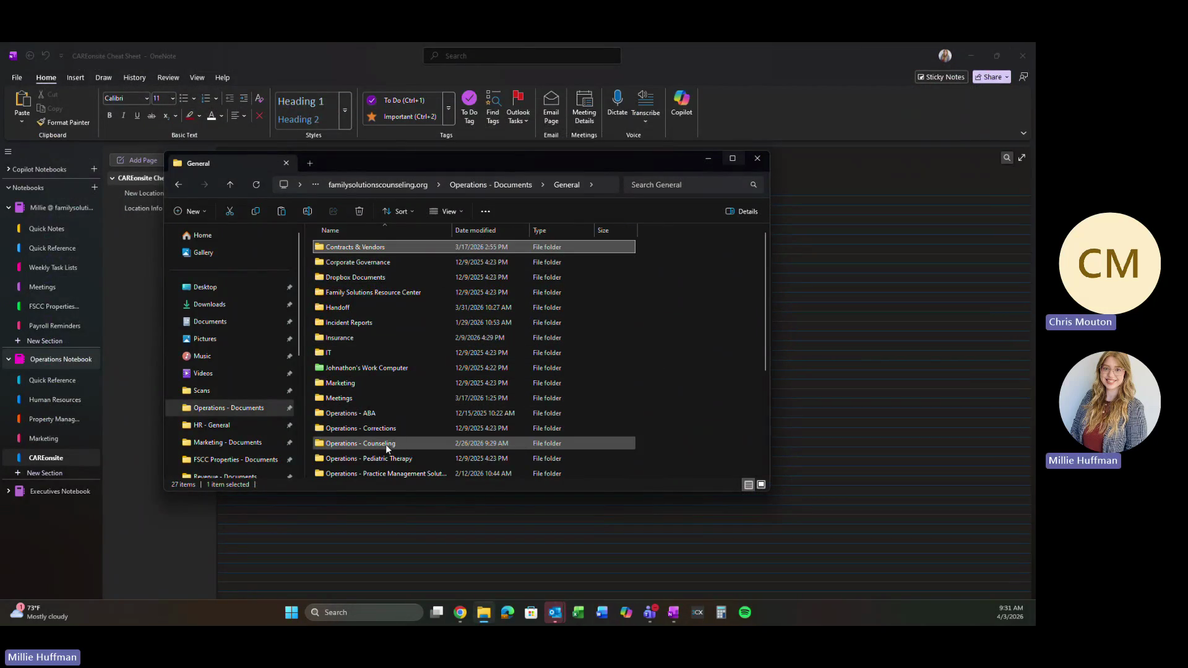Toggle the To Do (Ctrl+1) tag
1188x668 pixels.
tap(403, 100)
